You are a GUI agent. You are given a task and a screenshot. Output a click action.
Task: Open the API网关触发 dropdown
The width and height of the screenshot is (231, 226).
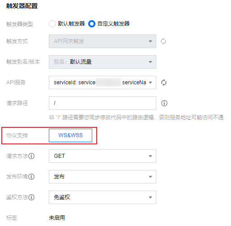pyautogui.click(x=103, y=41)
